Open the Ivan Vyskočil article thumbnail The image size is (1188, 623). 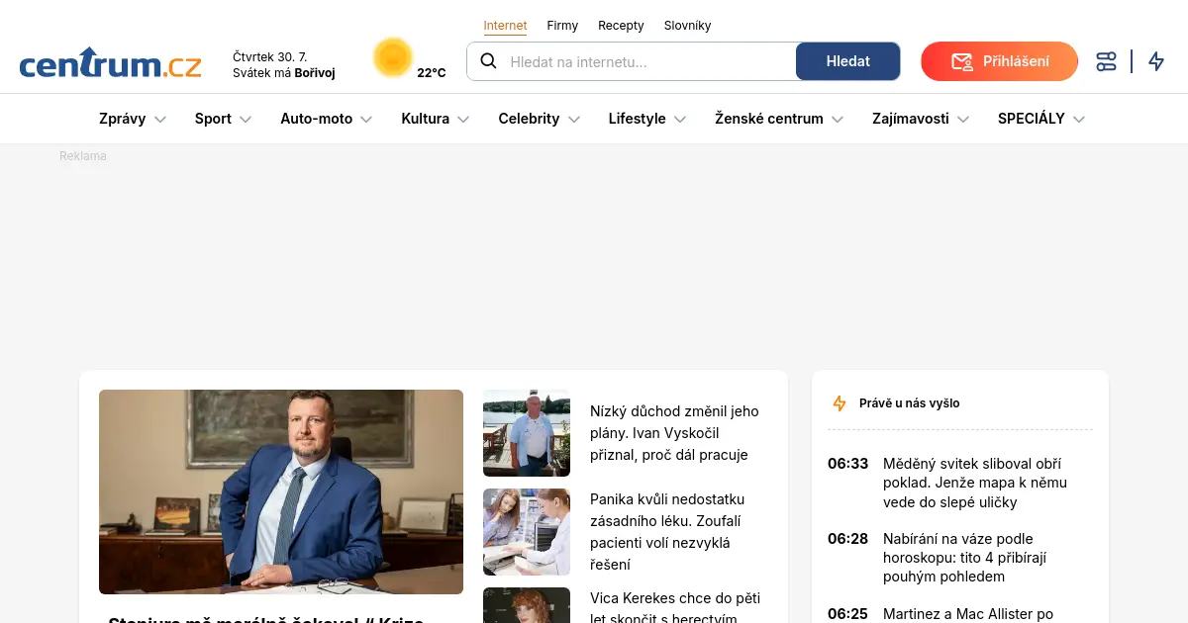527,433
